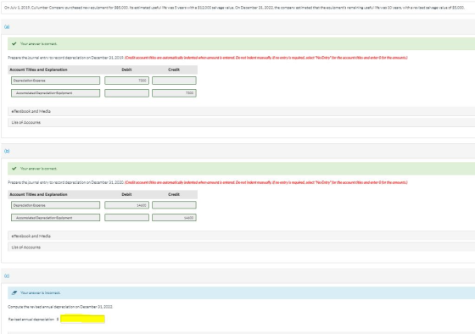Click the credit amount 14600 field in part (b)
The height and width of the screenshot is (334, 475).
coord(174,217)
